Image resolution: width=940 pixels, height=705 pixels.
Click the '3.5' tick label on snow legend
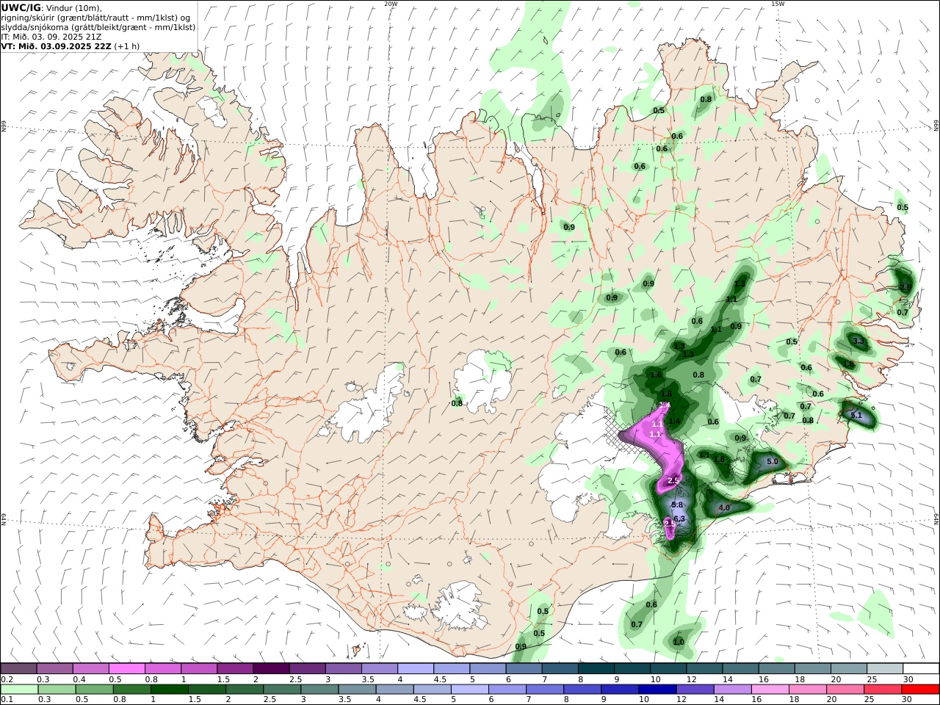point(367,679)
